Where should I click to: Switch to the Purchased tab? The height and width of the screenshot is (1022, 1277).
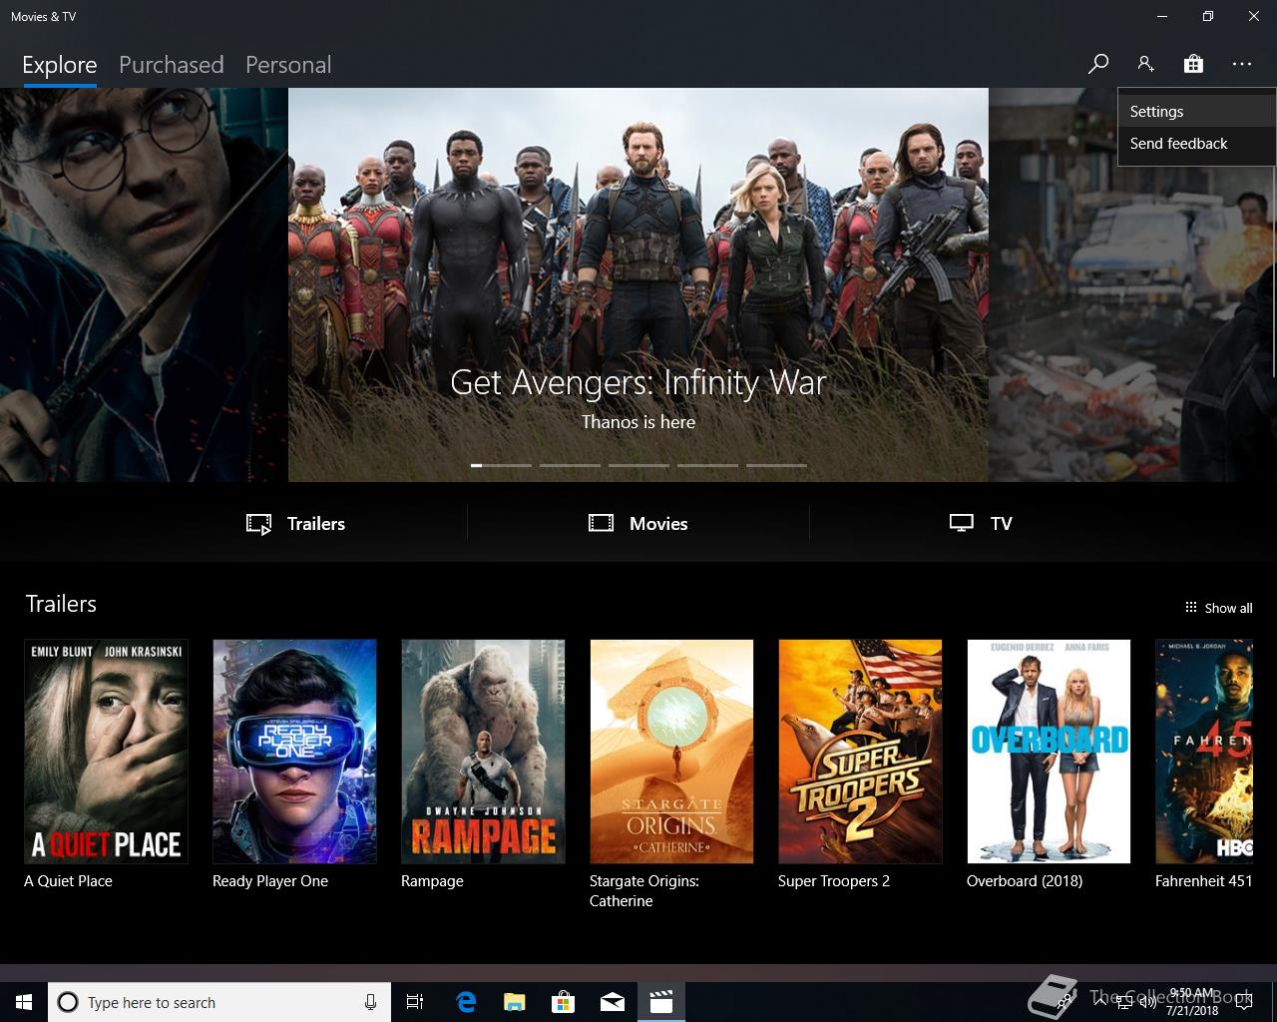click(171, 65)
